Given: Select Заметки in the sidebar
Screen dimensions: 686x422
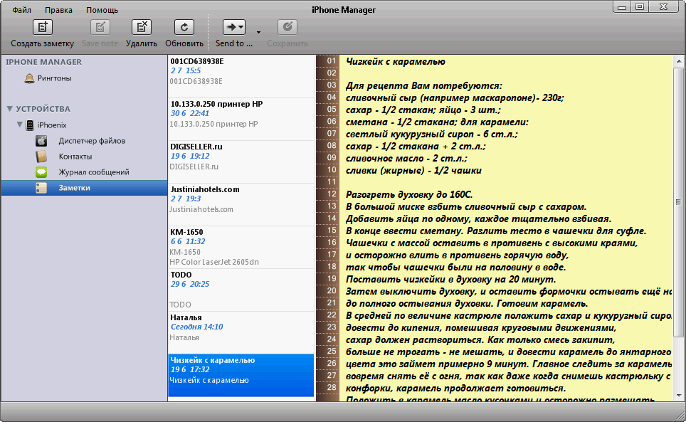Looking at the screenshot, I should pyautogui.click(x=74, y=188).
